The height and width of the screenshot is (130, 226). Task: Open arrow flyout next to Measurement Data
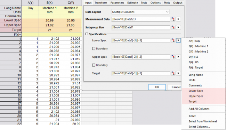178,19
